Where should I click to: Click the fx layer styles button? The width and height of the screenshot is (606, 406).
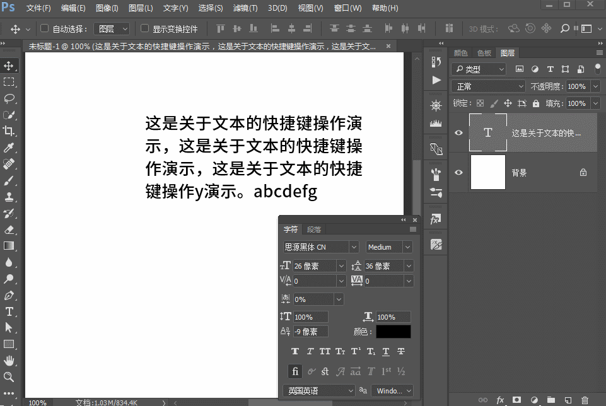tap(500, 400)
